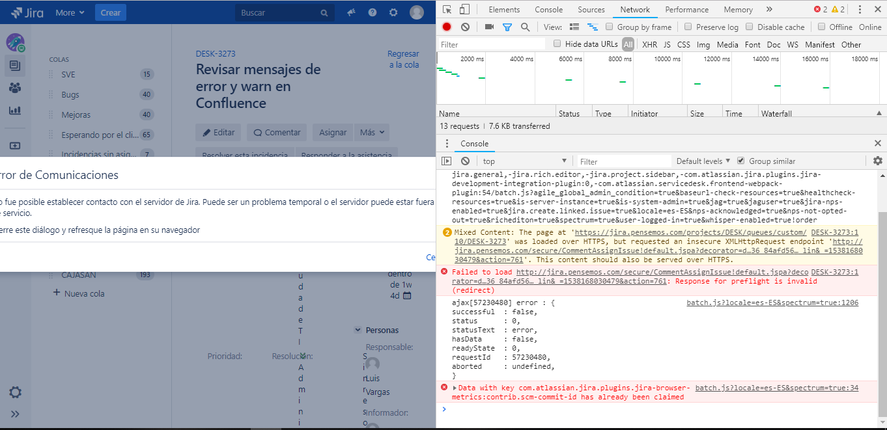Open the Jira notifications megaphone icon
Image resolution: width=887 pixels, height=430 pixels.
(x=351, y=12)
